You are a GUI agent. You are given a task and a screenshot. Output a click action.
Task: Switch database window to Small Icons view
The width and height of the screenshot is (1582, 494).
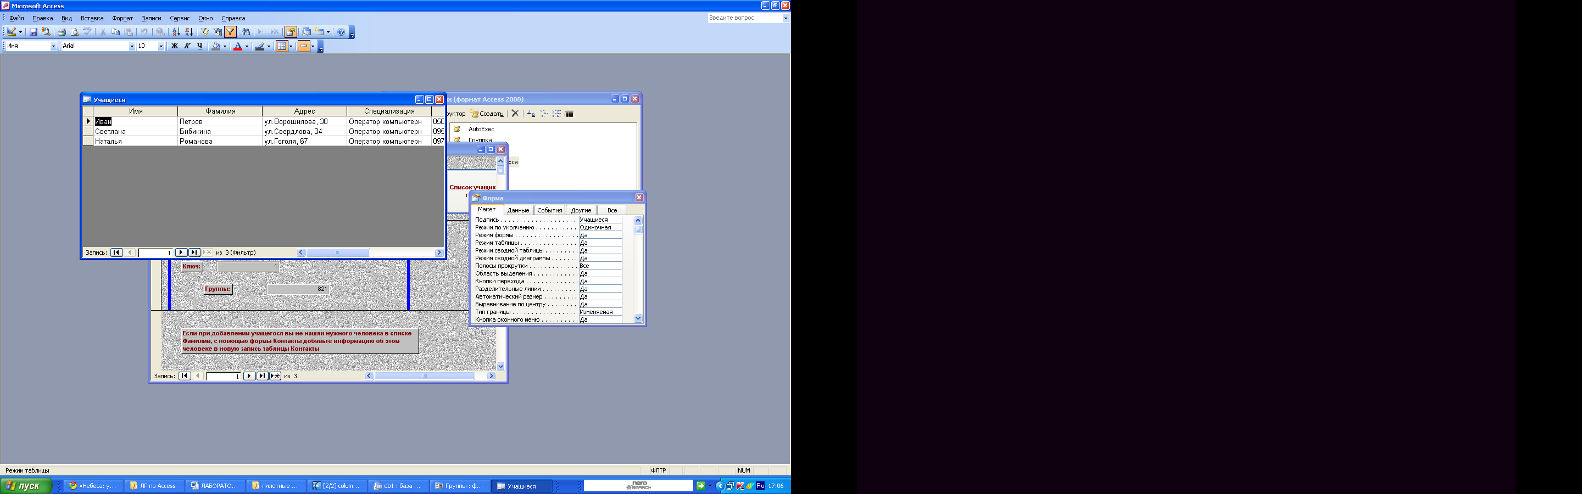click(x=544, y=114)
